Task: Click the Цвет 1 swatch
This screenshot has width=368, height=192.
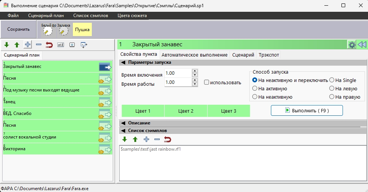Action: (143, 111)
